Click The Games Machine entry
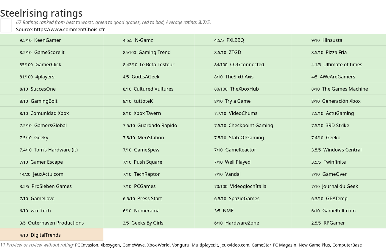 tap(339, 89)
